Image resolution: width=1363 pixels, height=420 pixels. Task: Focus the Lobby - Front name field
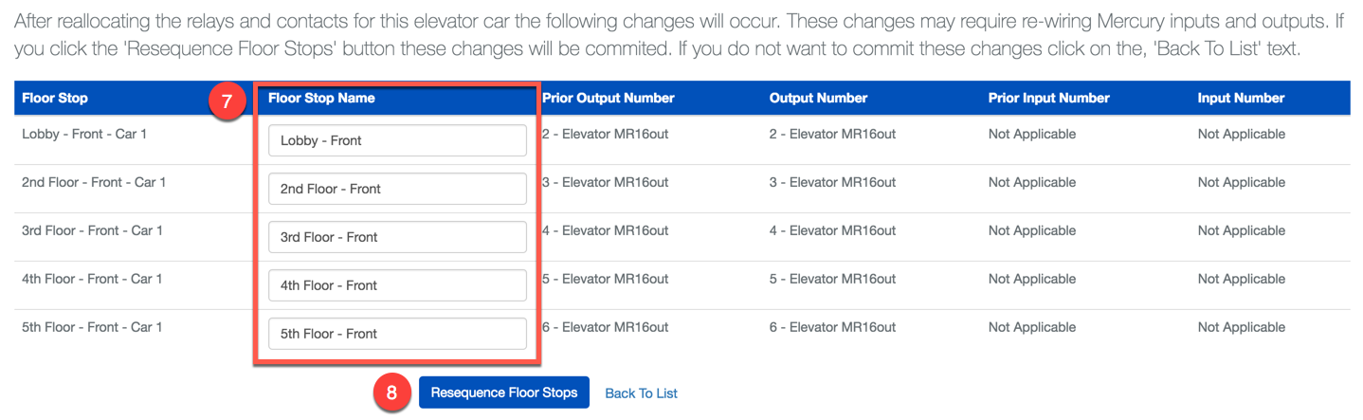click(x=397, y=140)
